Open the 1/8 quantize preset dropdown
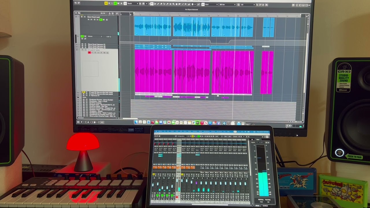Image resolution: width=370 pixels, height=208 pixels. pos(248,5)
